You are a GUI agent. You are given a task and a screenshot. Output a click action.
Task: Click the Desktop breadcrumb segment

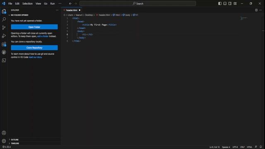coord(89,15)
